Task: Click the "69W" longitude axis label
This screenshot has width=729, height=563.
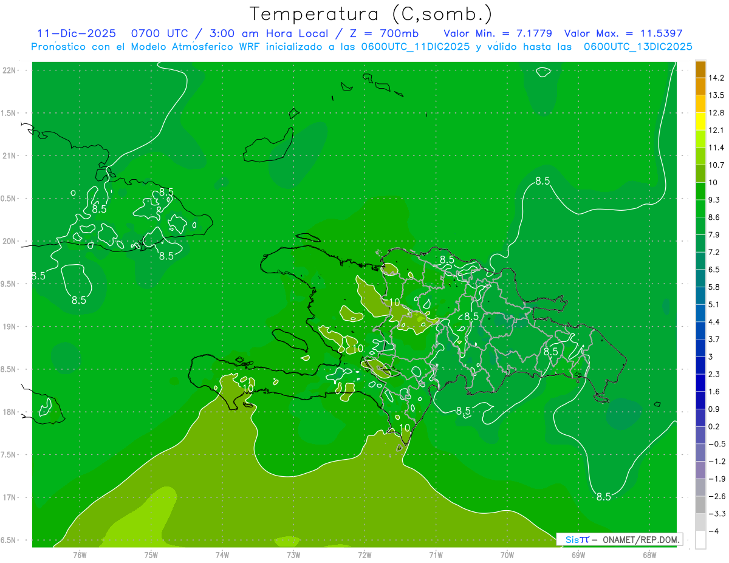Action: pos(578,554)
